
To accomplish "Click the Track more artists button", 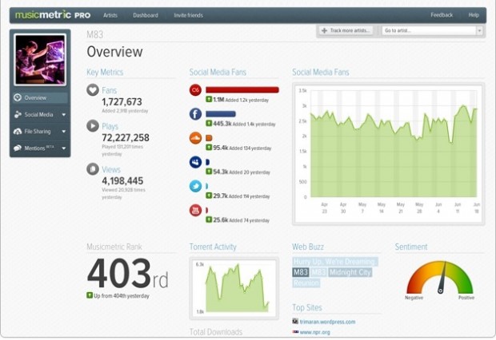I will [x=346, y=30].
